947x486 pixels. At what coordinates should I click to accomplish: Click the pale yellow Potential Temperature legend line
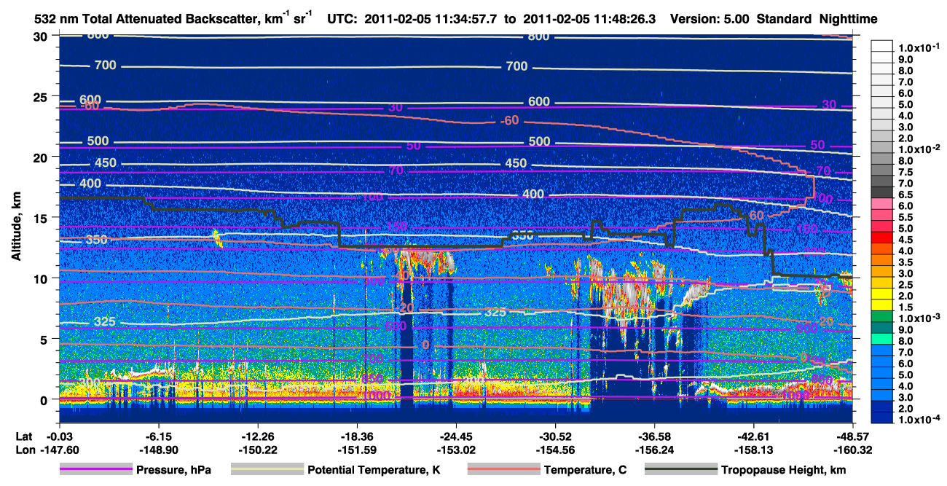tap(267, 470)
